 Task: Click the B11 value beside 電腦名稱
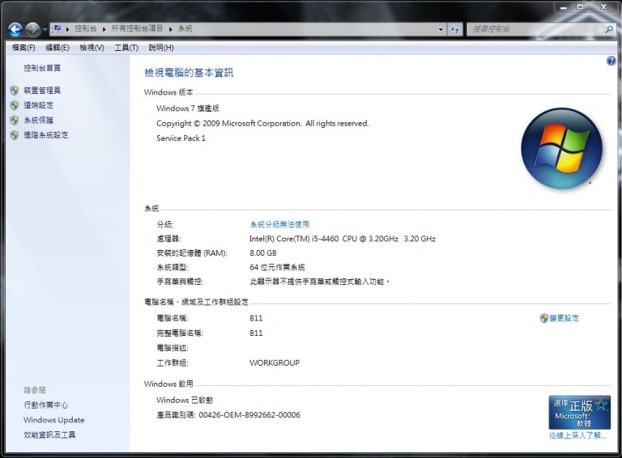tap(256, 318)
